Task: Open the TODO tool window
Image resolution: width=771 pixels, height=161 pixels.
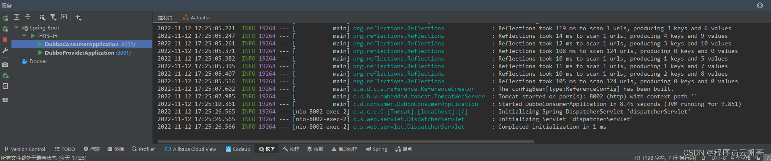Action: click(x=65, y=149)
